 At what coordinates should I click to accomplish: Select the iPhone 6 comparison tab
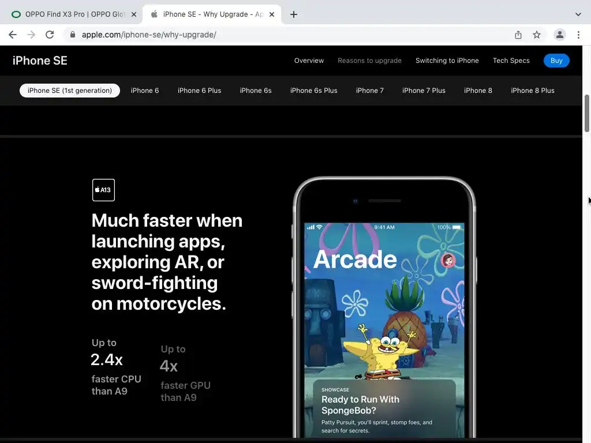coord(145,91)
